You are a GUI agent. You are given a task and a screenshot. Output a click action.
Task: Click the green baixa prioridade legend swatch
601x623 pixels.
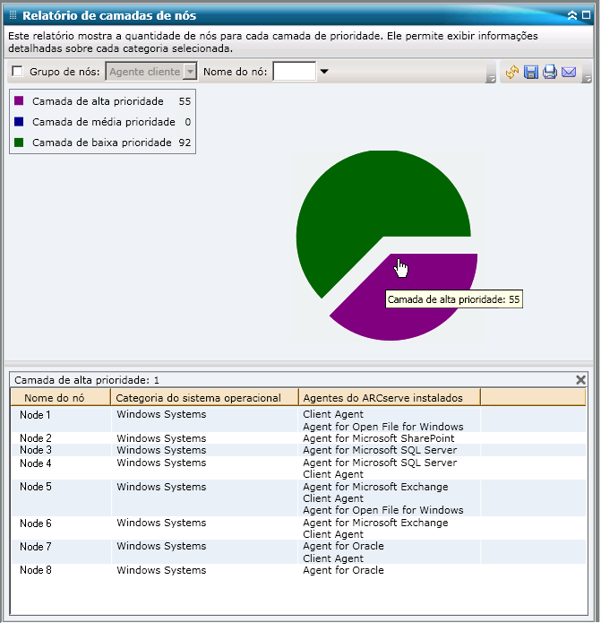[x=19, y=143]
